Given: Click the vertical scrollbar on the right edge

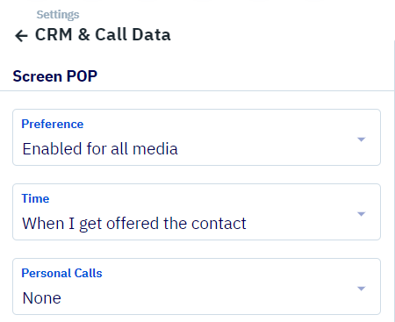Looking at the screenshot, I should [394, 182].
